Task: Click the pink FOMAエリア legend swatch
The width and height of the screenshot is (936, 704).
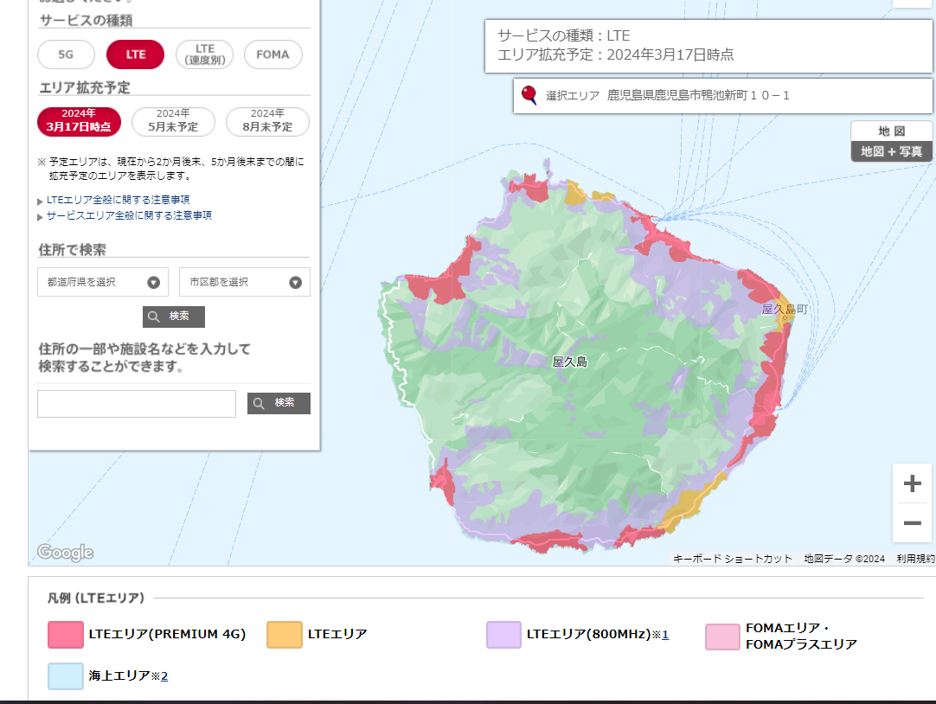Action: [x=722, y=637]
